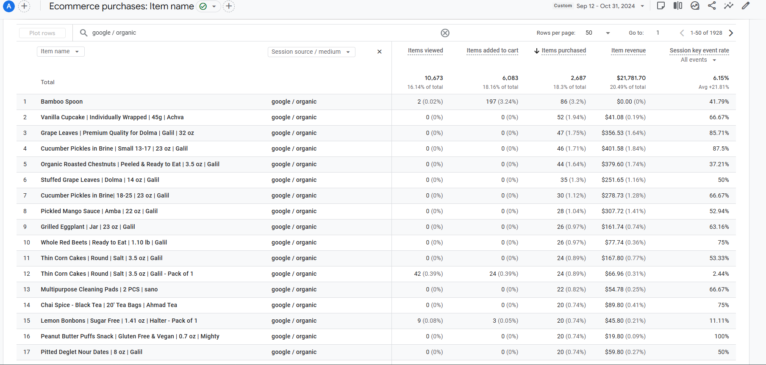Click the edit comparisons columns icon
The height and width of the screenshot is (365, 766).
(x=678, y=5)
